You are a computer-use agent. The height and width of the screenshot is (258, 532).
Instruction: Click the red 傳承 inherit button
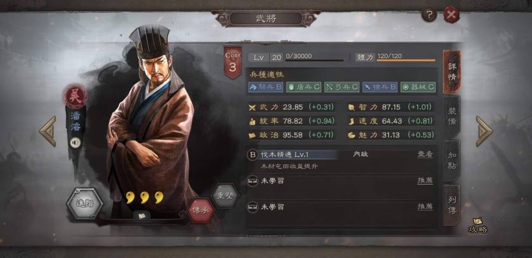coord(201,211)
